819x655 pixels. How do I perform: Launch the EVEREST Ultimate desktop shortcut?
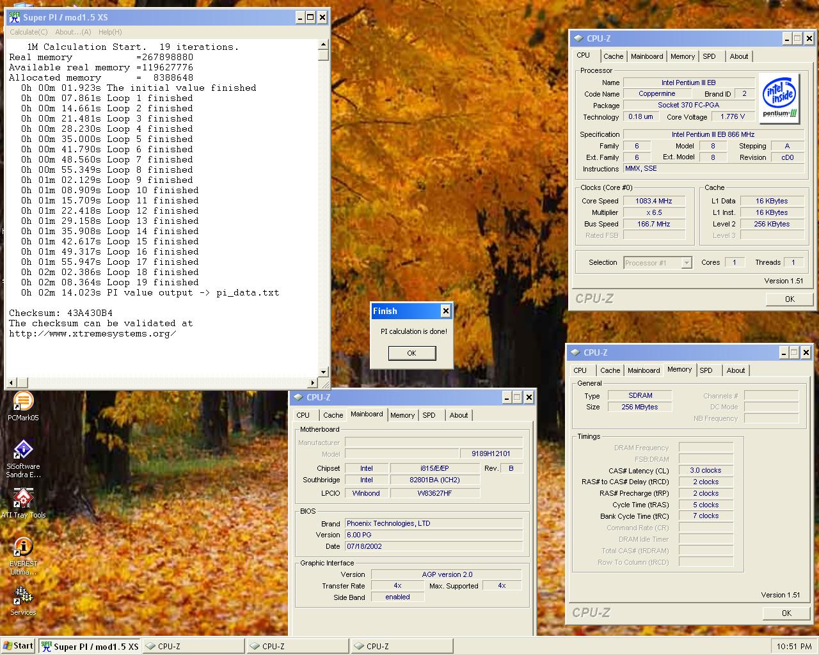point(23,555)
